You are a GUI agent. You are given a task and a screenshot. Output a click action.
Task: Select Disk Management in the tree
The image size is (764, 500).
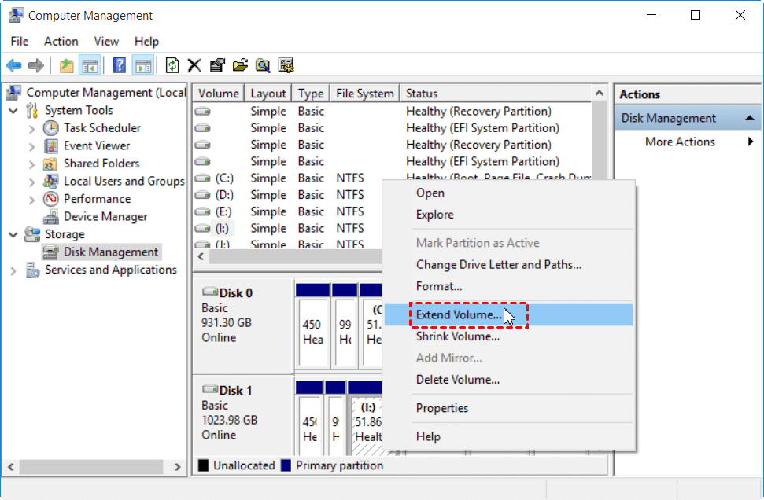111,252
